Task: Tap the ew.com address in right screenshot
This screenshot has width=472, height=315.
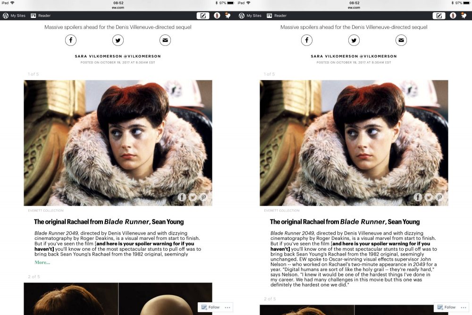Action: [x=354, y=8]
